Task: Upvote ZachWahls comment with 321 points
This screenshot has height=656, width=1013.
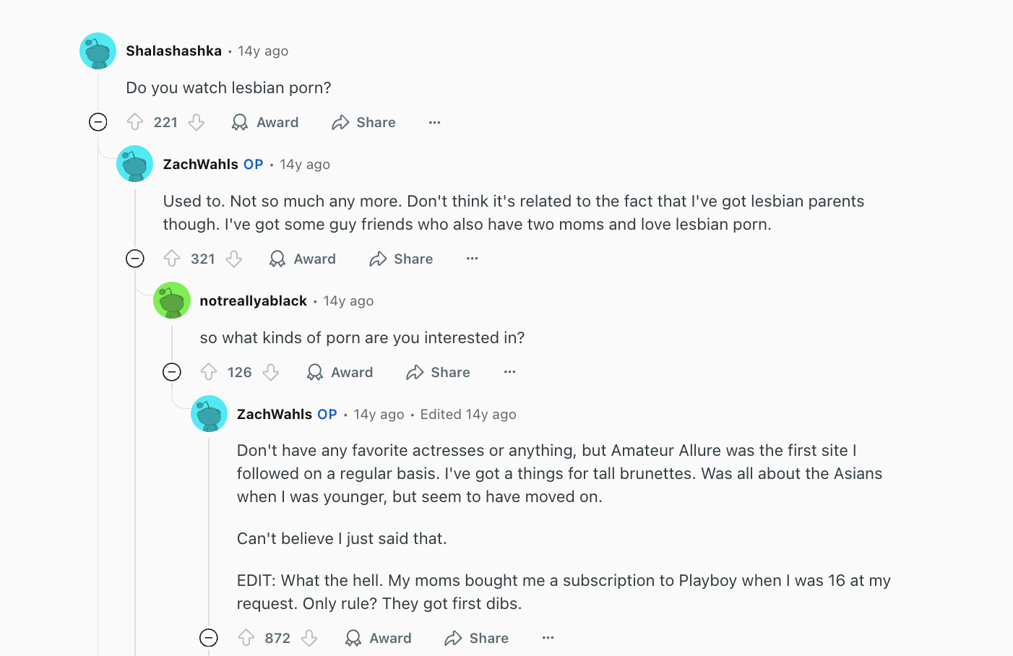Action: click(x=172, y=259)
